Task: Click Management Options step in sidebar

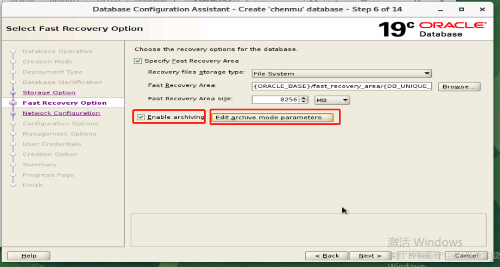Action: (x=60, y=134)
